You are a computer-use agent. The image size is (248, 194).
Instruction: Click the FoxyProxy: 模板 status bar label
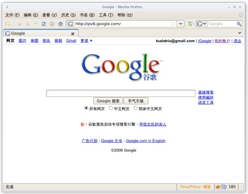pyautogui.click(x=195, y=187)
